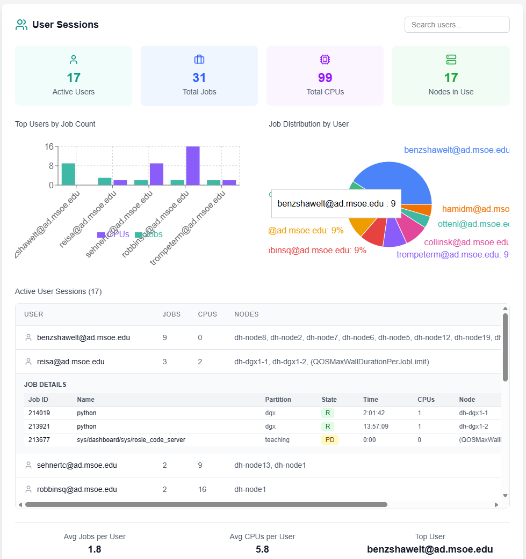Click the CPUS column header
The image size is (526, 559).
(x=207, y=314)
